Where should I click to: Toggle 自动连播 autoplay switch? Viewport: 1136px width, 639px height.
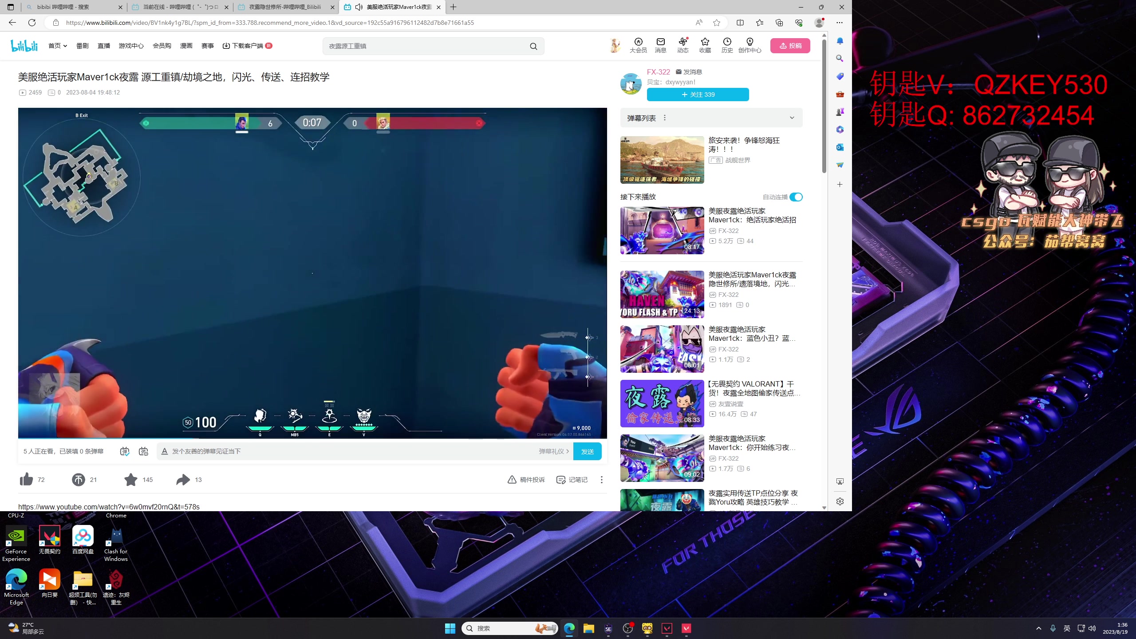coord(796,197)
